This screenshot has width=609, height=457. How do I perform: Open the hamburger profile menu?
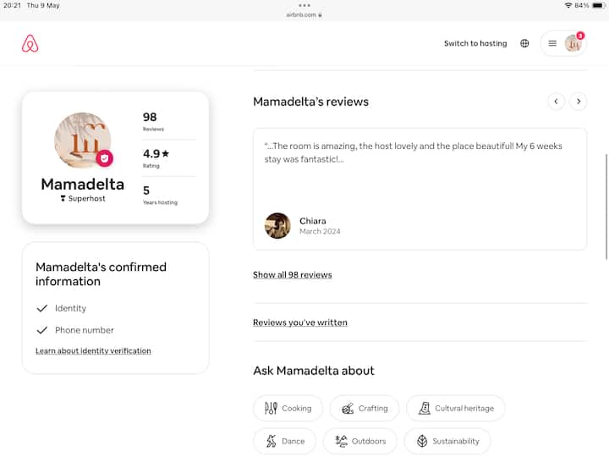point(552,43)
